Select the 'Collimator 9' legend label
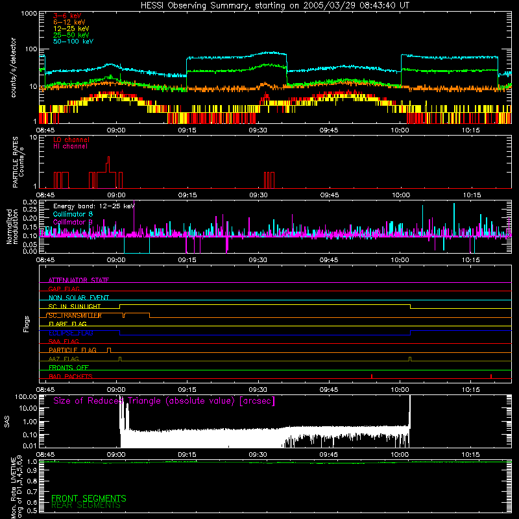The width and height of the screenshot is (519, 519). pyautogui.click(x=73, y=222)
